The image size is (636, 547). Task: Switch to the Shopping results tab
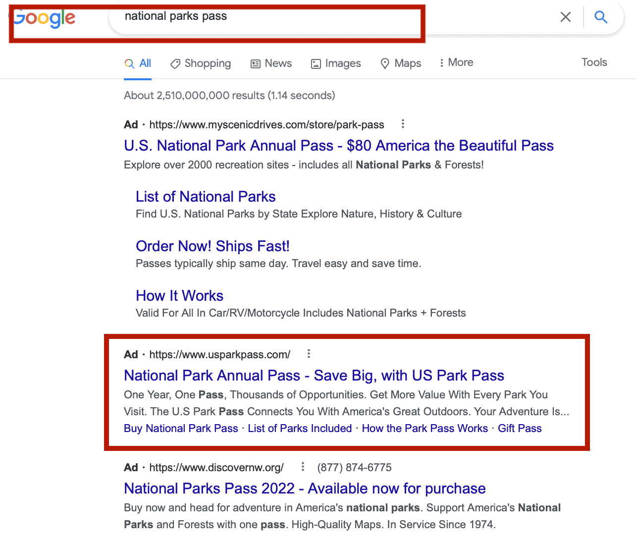coord(201,63)
